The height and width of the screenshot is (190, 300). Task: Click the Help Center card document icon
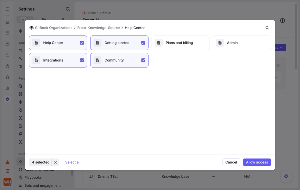point(36,43)
